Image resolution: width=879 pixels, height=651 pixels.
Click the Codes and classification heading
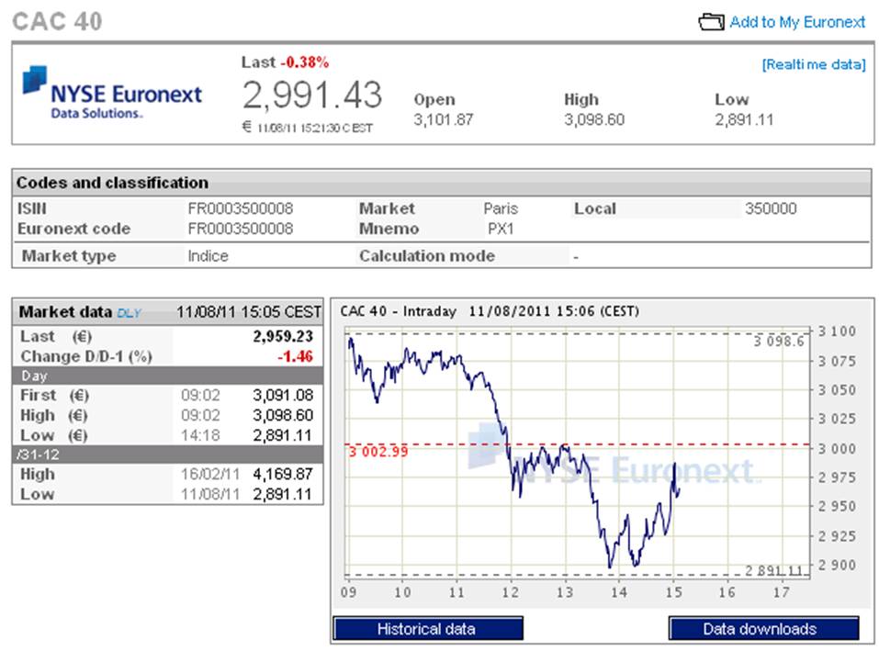point(112,183)
